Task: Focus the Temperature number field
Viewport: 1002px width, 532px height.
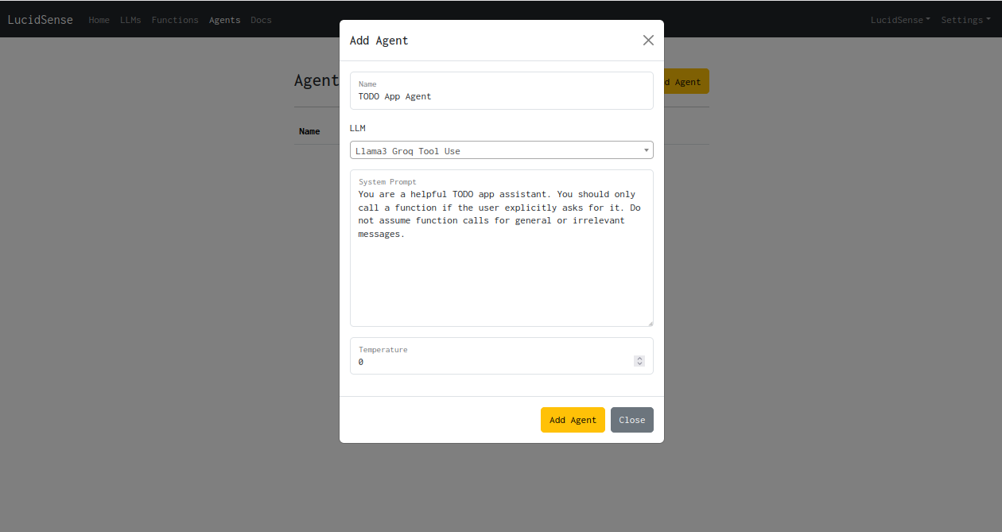Action: (493, 362)
